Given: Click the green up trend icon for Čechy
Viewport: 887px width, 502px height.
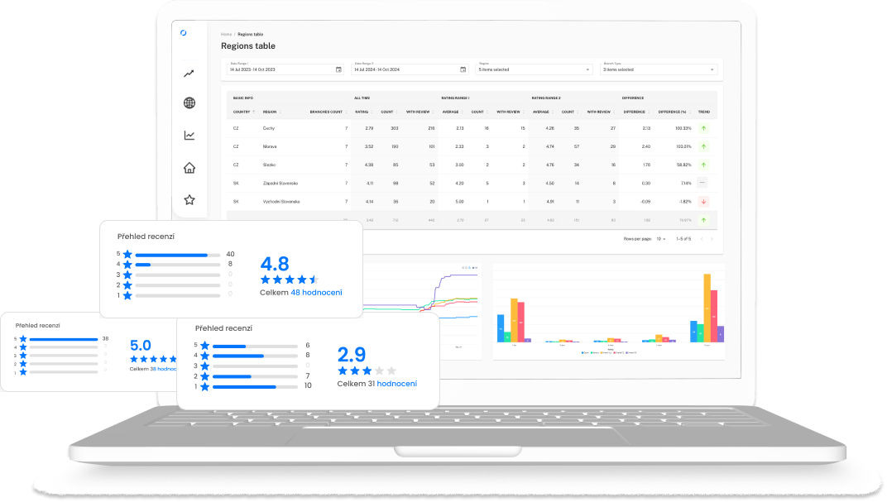Looking at the screenshot, I should pos(703,128).
